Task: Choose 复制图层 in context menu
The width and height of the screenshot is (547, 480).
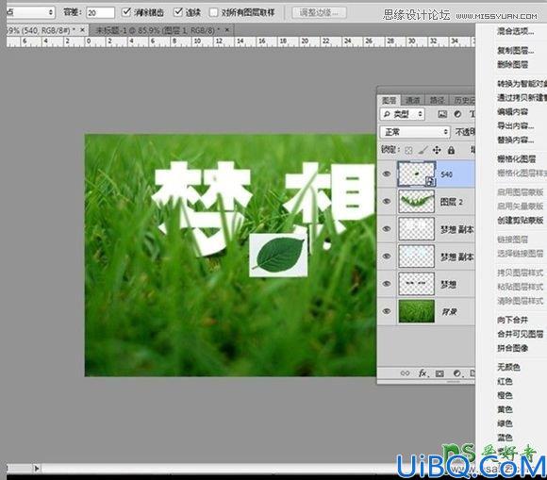Action: [515, 51]
